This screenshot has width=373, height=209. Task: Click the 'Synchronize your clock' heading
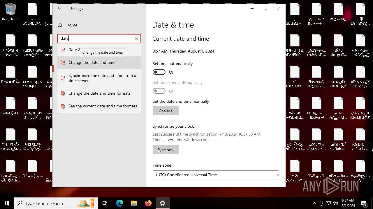coord(173,126)
